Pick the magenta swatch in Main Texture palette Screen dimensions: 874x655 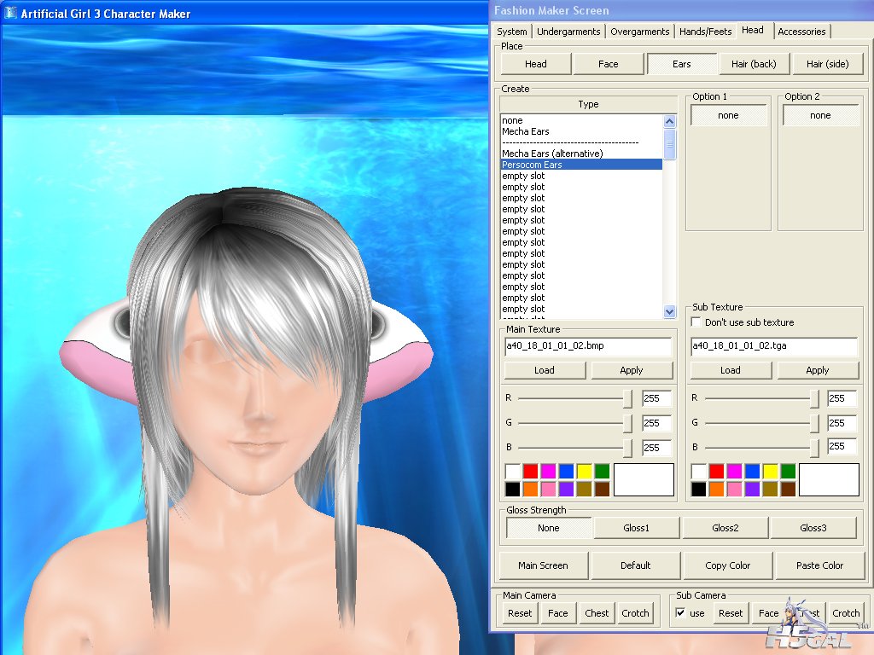(549, 472)
